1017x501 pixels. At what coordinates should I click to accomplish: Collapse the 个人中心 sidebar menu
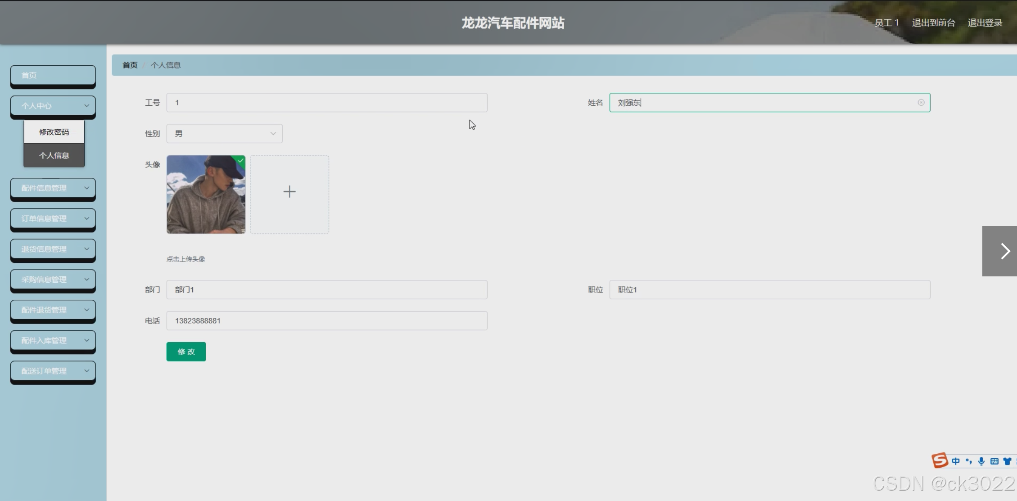click(53, 106)
